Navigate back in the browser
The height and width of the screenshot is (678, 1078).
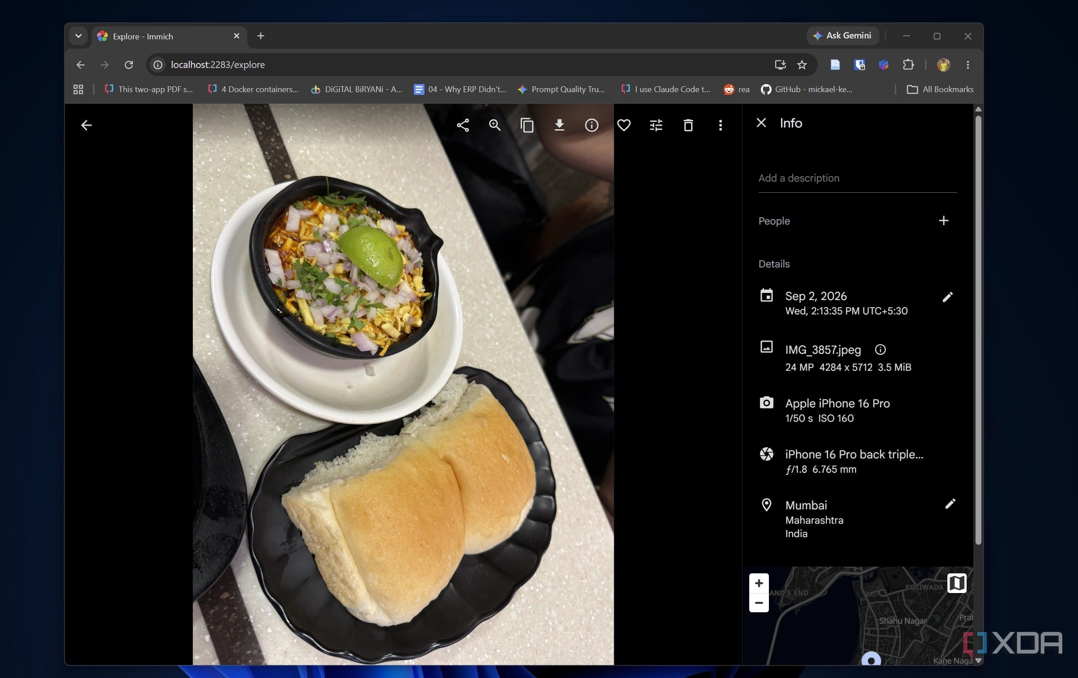pos(81,65)
